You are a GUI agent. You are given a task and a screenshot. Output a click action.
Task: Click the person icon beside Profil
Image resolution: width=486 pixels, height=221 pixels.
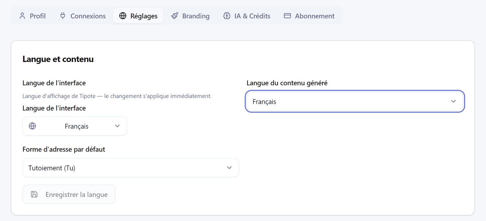click(x=22, y=16)
